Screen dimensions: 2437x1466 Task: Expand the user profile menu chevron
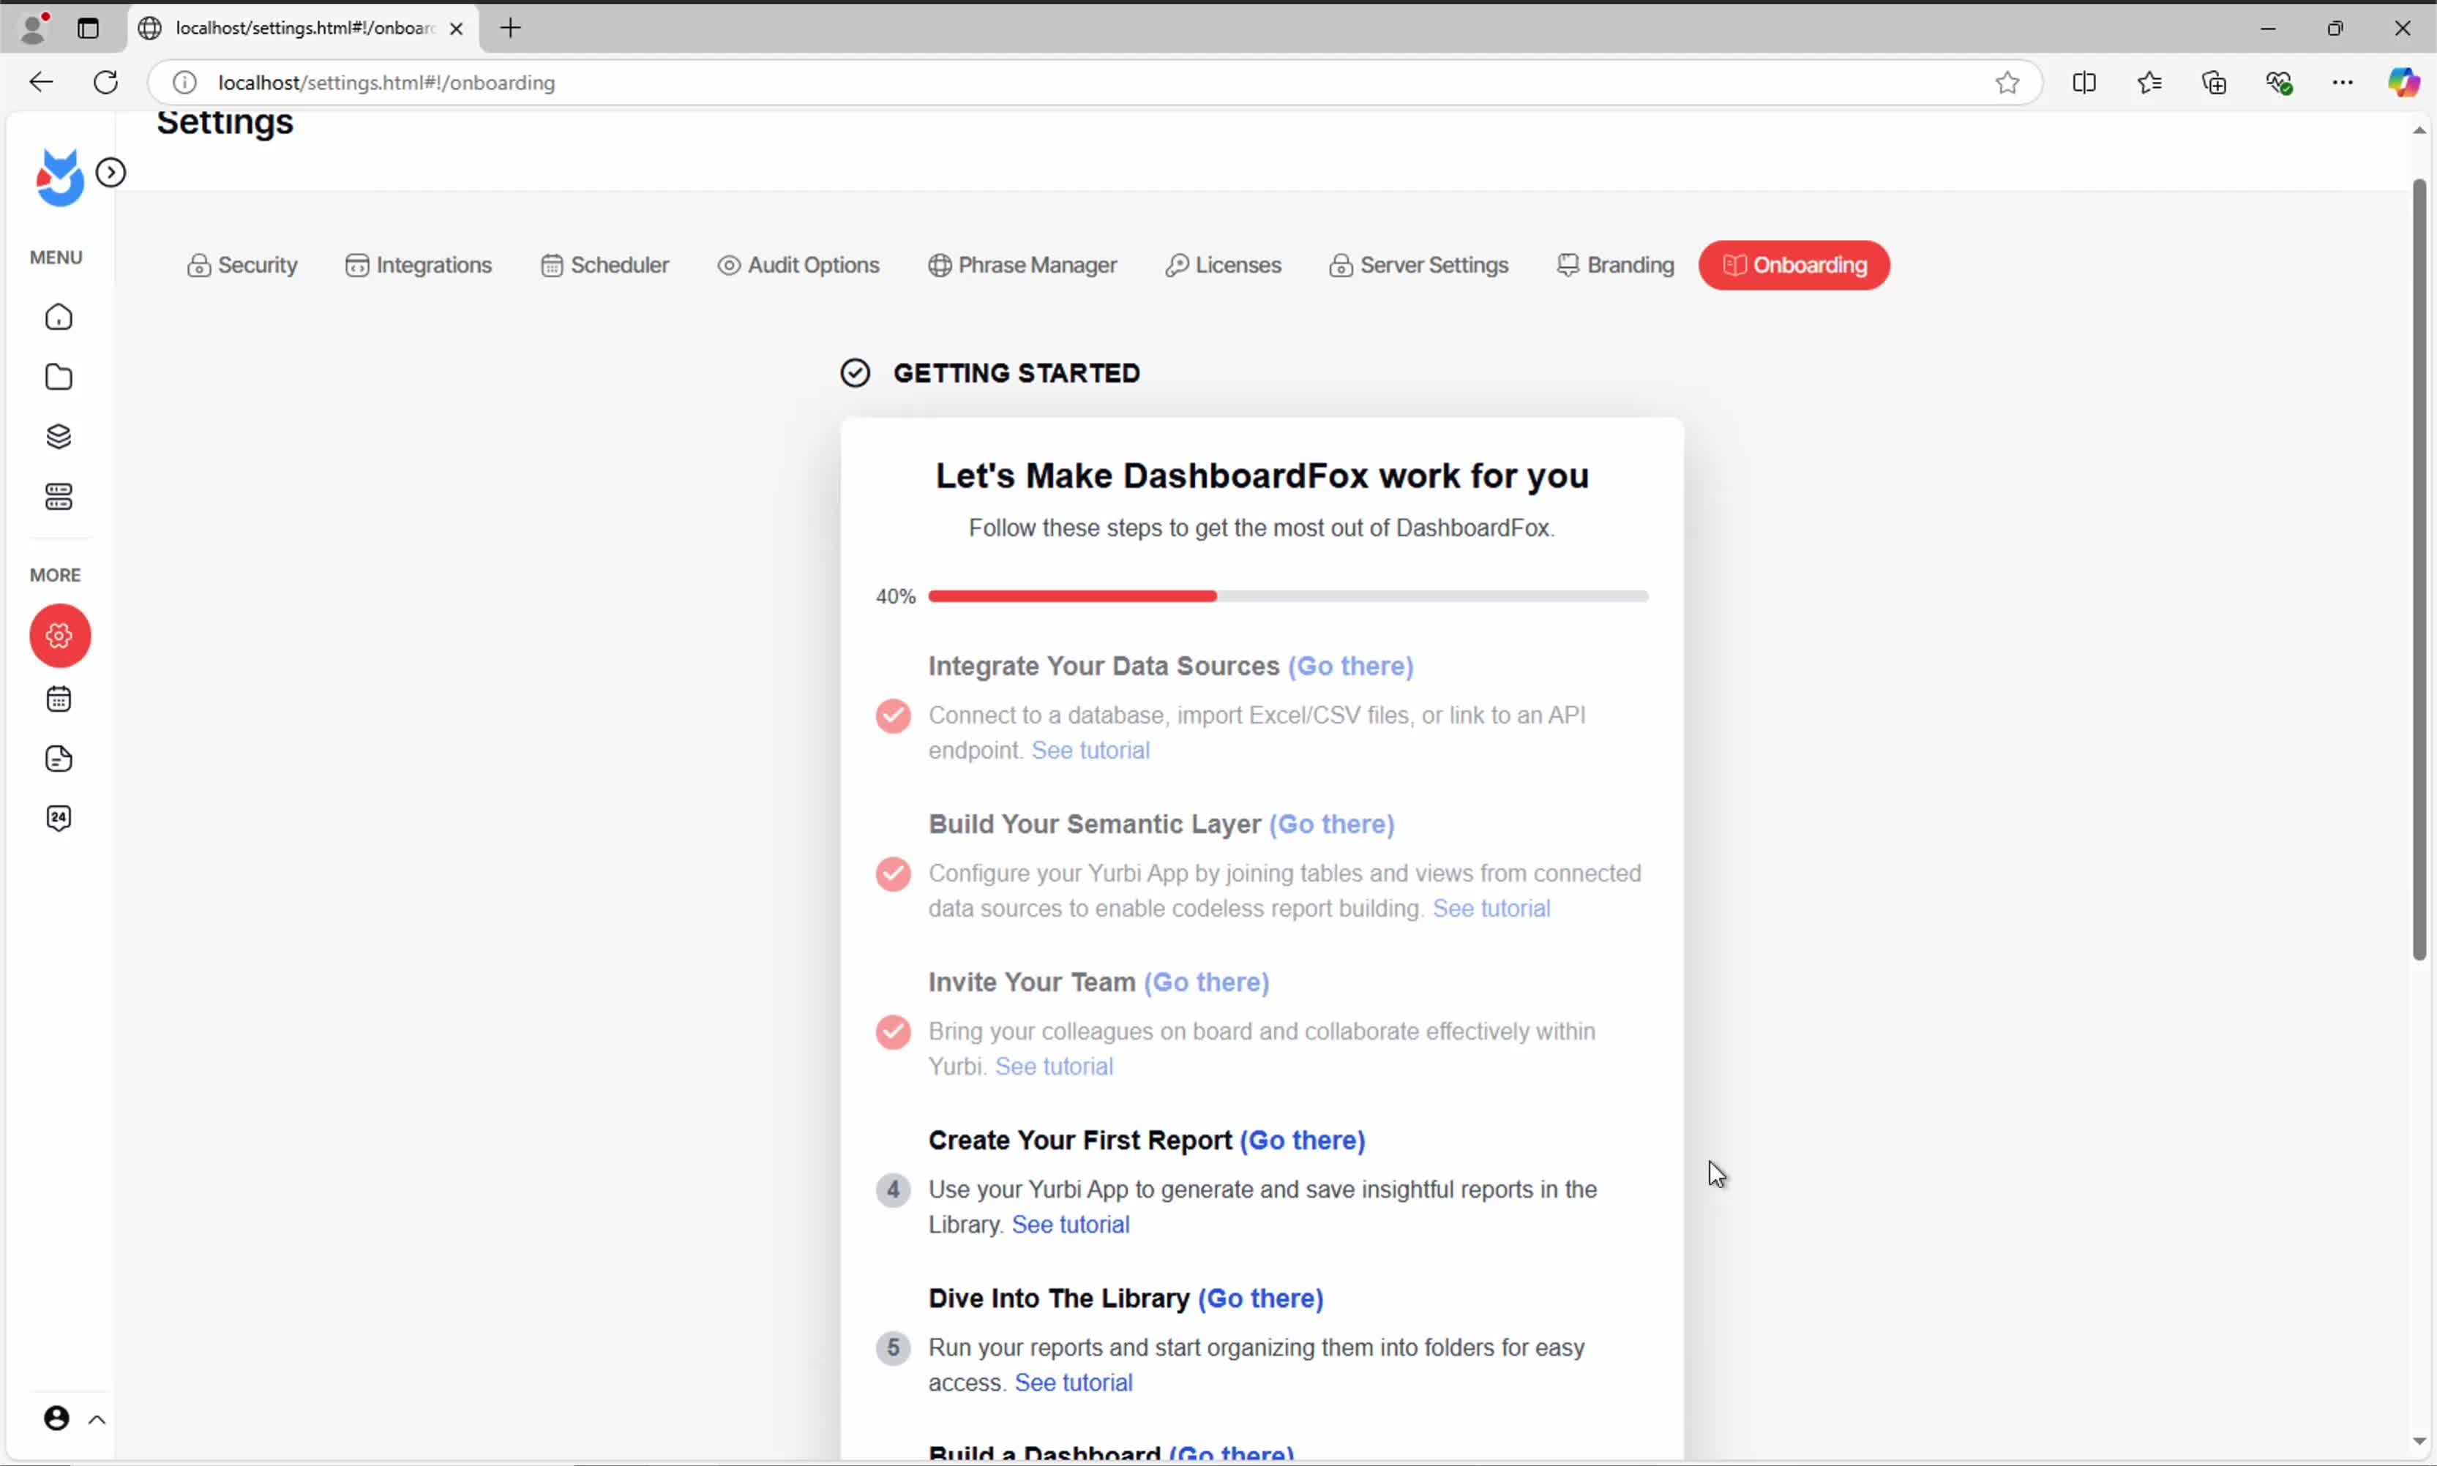(x=97, y=1420)
